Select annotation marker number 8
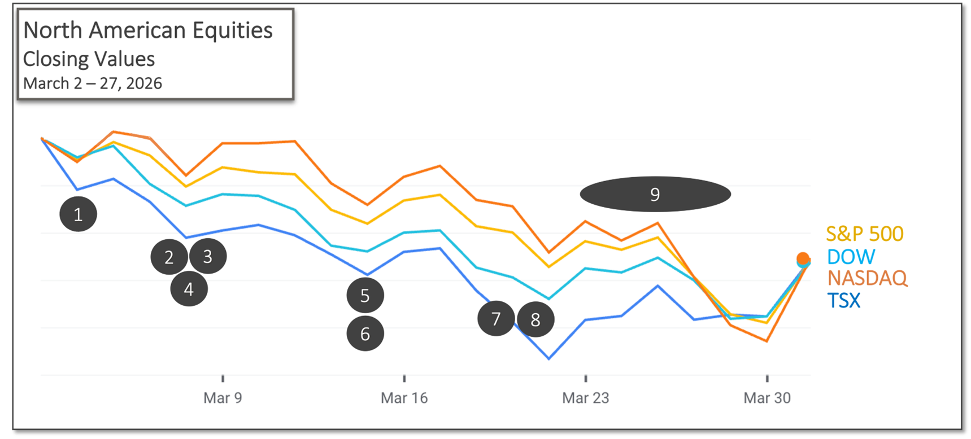 point(535,320)
